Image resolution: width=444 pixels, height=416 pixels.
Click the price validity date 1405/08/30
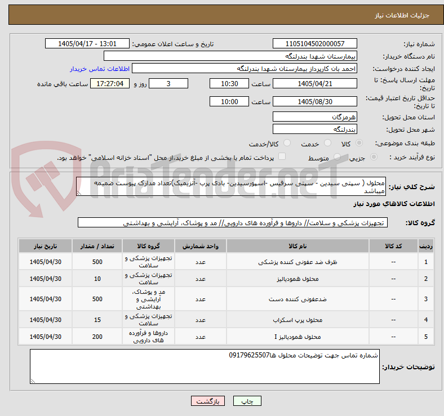click(x=314, y=101)
